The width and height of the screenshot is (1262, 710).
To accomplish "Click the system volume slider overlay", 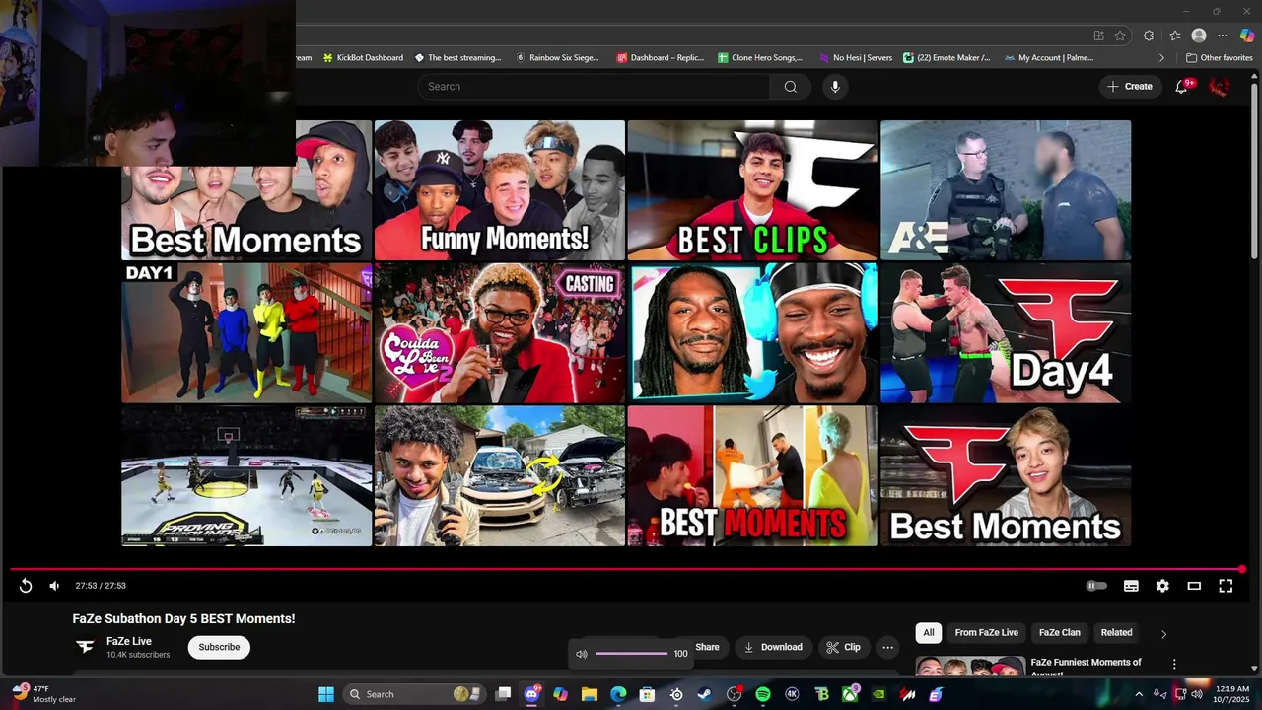I will (x=631, y=654).
